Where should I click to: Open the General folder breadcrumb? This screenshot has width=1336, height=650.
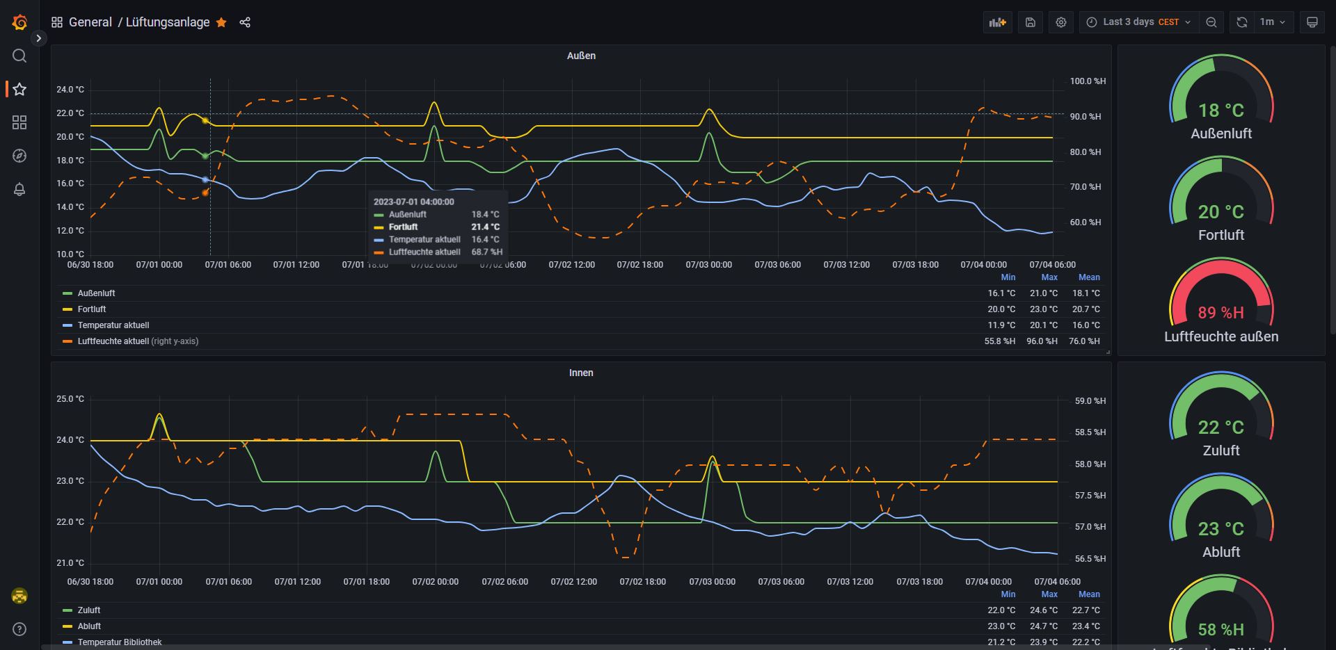click(x=90, y=22)
